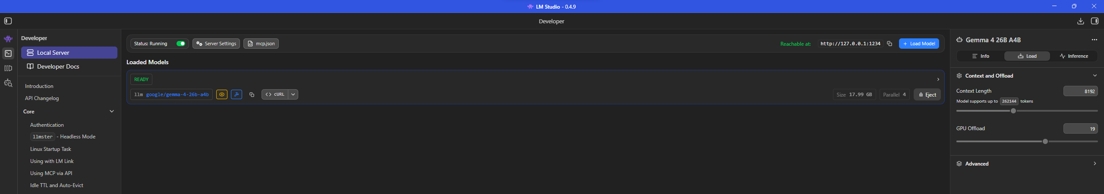Image resolution: width=1104 pixels, height=194 pixels.
Task: Open the Chat view alien icon
Action: click(8, 39)
